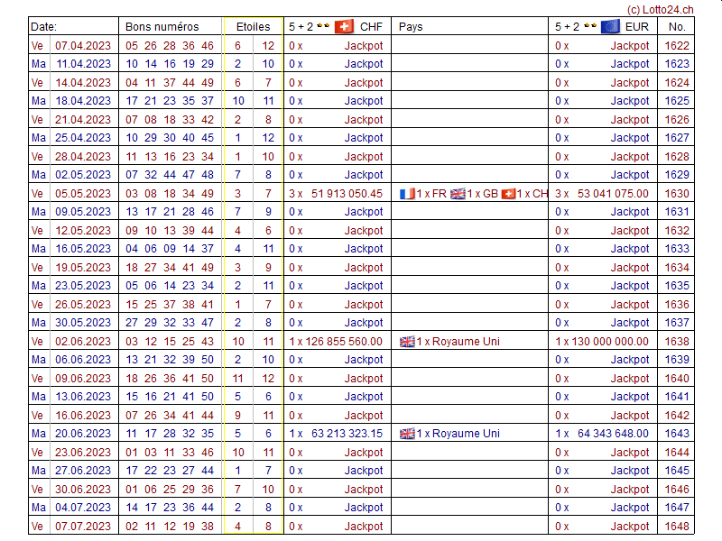Click the 'Etoiles' column header
This screenshot has width=722, height=541.
[253, 27]
